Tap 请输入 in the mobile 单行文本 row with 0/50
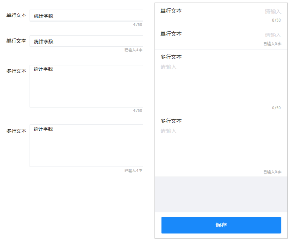Viewport: 291px width, 242px height. coord(273,12)
